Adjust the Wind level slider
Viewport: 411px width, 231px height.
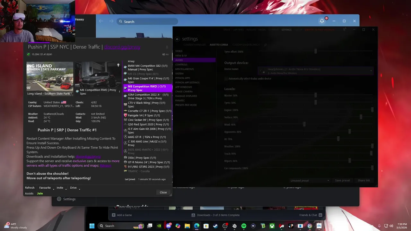[x=304, y=124]
